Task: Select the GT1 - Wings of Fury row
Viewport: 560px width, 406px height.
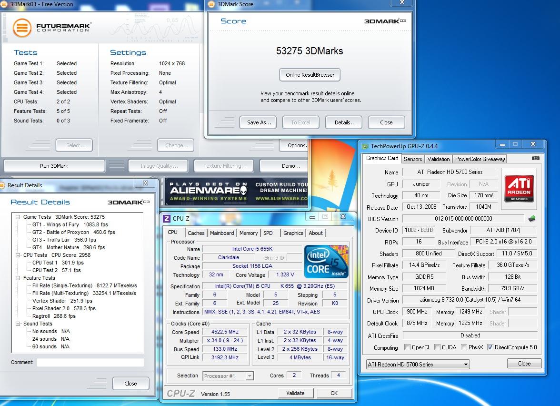Action: coord(70,224)
